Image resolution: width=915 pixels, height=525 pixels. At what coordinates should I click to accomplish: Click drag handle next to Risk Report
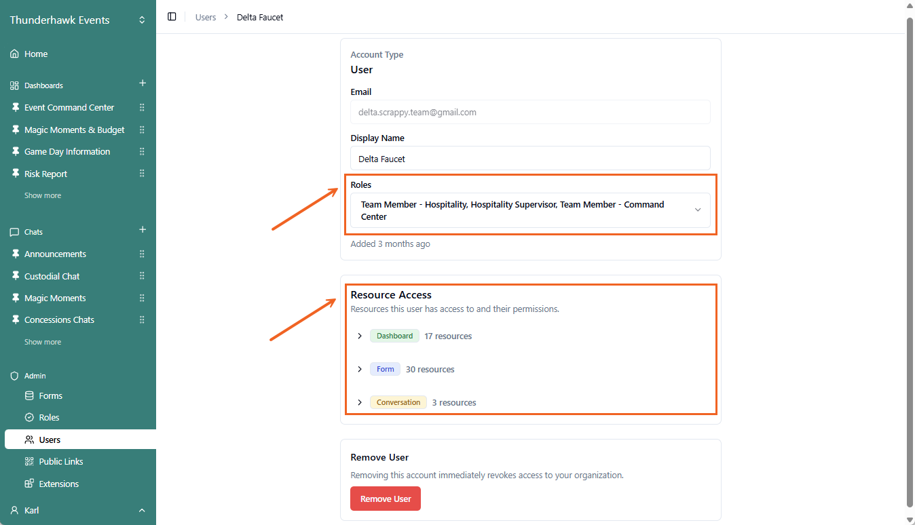pyautogui.click(x=142, y=174)
